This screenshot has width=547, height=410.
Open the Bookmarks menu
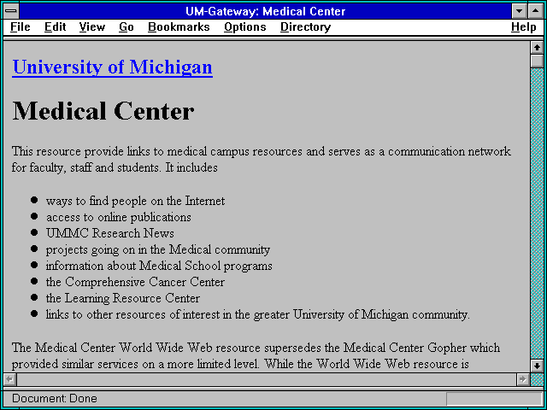click(x=179, y=27)
